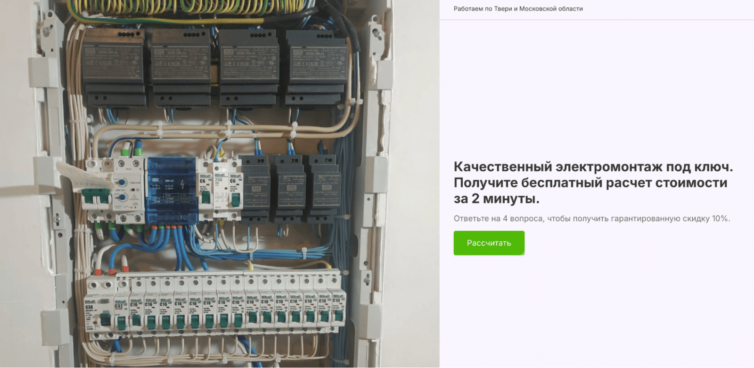This screenshot has height=368, width=754.
Task: Click the leftmost large power supply in top row
Action: 114,67
